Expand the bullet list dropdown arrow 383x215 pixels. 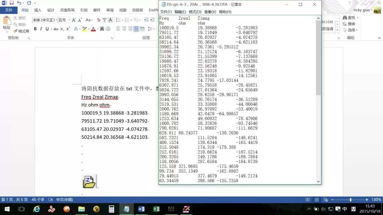pyautogui.click(x=122, y=20)
